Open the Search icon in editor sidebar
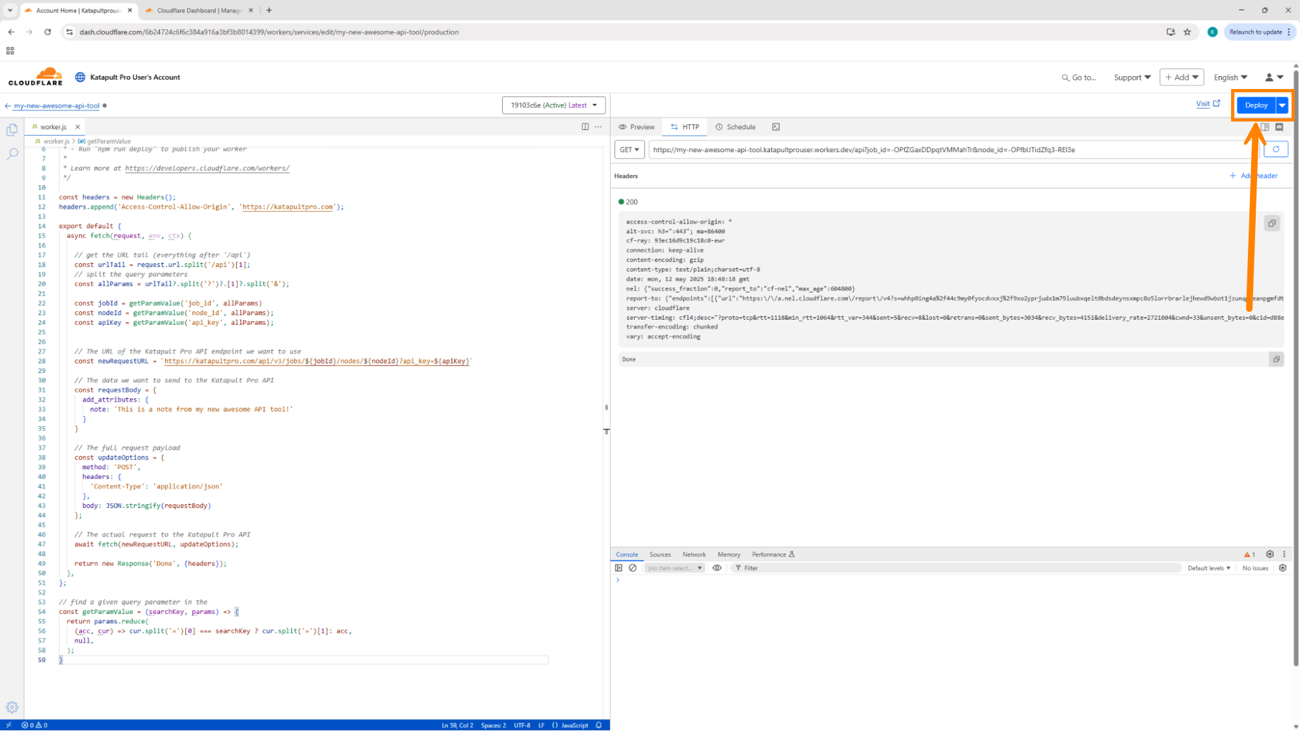This screenshot has width=1300, height=731. click(12, 154)
